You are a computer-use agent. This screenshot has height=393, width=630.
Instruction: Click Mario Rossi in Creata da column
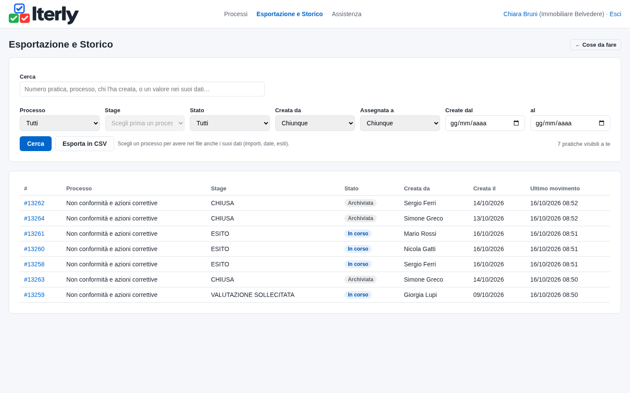coord(420,234)
